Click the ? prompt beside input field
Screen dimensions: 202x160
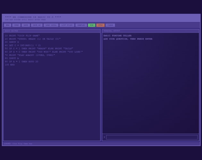tap(104, 137)
